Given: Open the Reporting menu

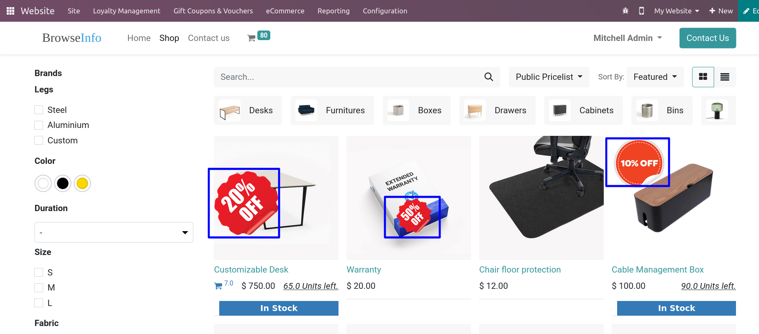Looking at the screenshot, I should [333, 11].
